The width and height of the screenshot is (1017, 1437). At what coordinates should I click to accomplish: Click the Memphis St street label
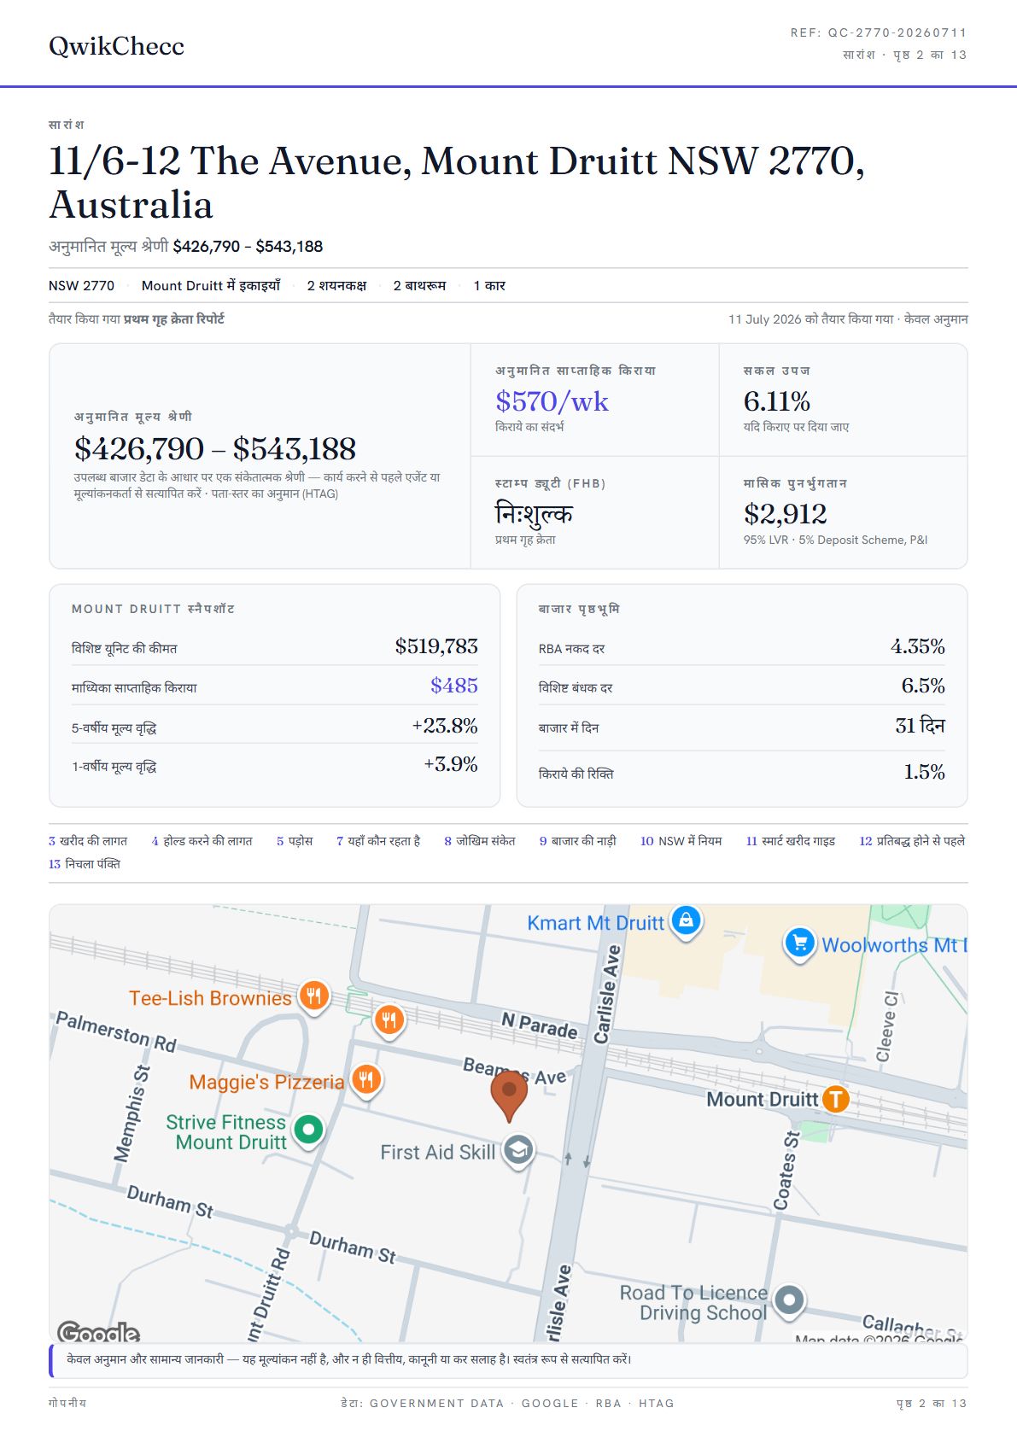click(132, 1113)
